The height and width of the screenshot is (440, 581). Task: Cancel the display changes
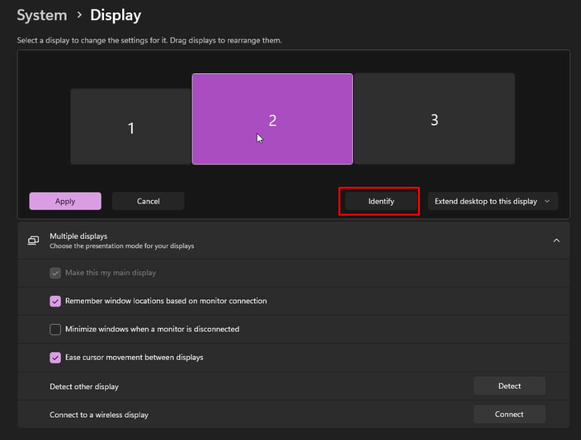148,201
